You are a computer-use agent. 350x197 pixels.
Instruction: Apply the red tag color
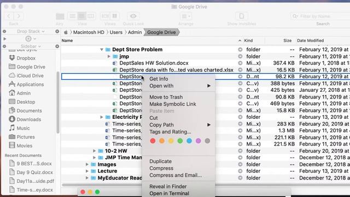click(x=153, y=141)
